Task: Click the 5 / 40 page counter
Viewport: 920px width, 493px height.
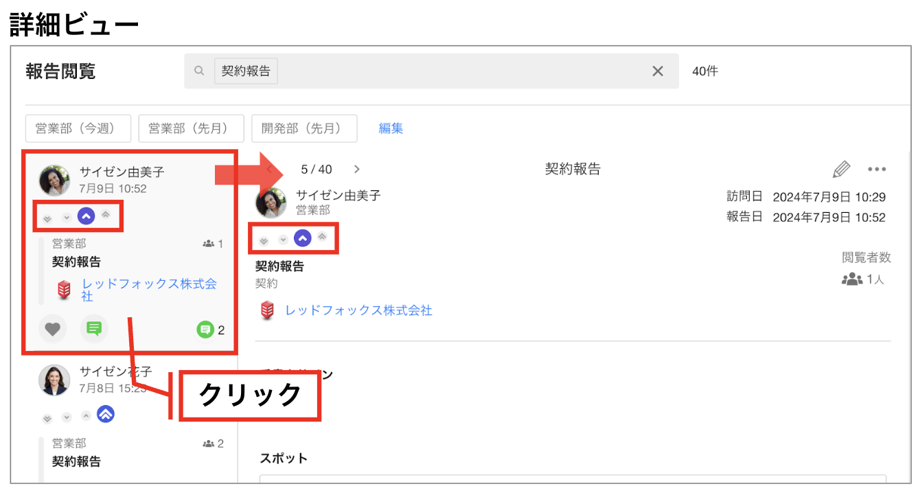Action: (x=317, y=170)
